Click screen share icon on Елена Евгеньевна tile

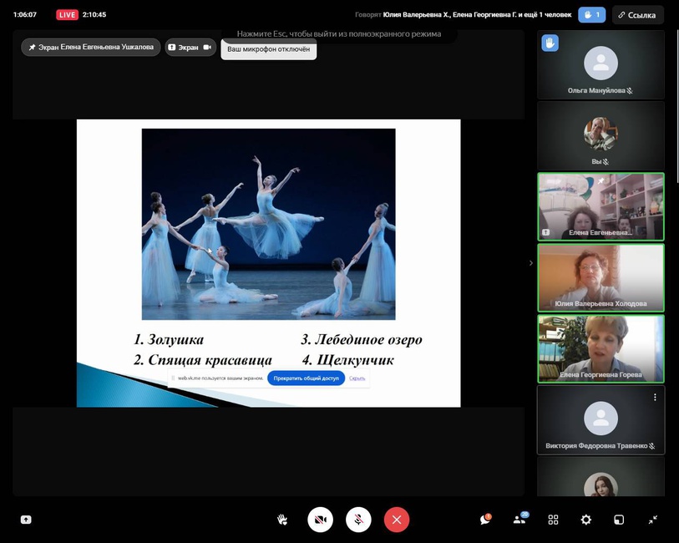click(x=546, y=232)
